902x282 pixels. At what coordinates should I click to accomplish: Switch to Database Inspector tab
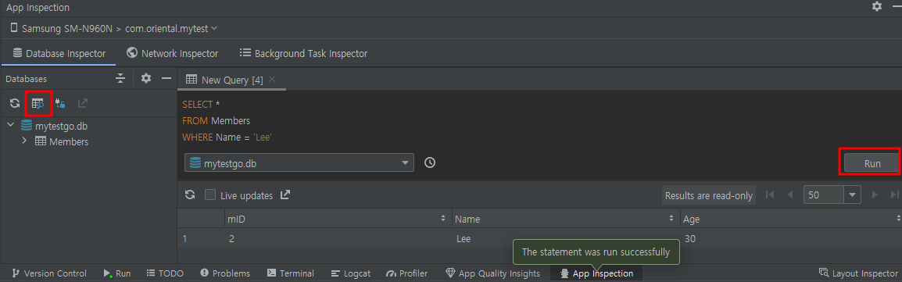coord(59,53)
